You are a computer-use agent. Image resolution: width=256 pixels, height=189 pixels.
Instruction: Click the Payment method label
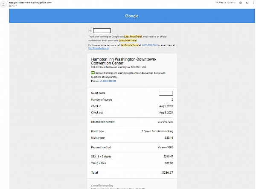coord(101,147)
